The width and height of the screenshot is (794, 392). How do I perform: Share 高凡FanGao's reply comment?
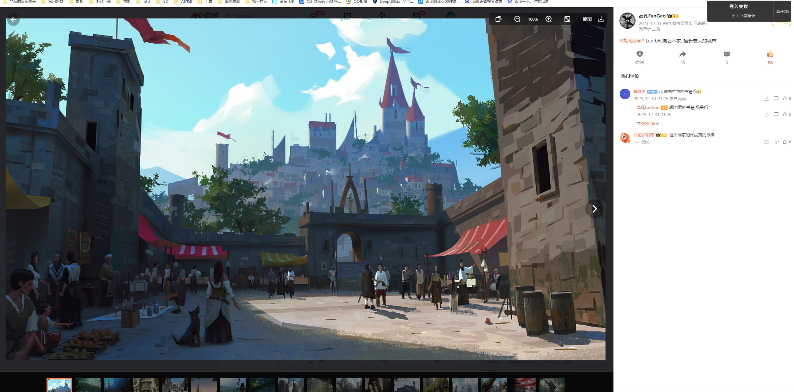point(766,114)
